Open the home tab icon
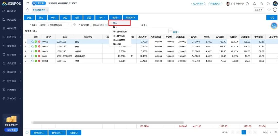278x136 pixels. [28, 10]
